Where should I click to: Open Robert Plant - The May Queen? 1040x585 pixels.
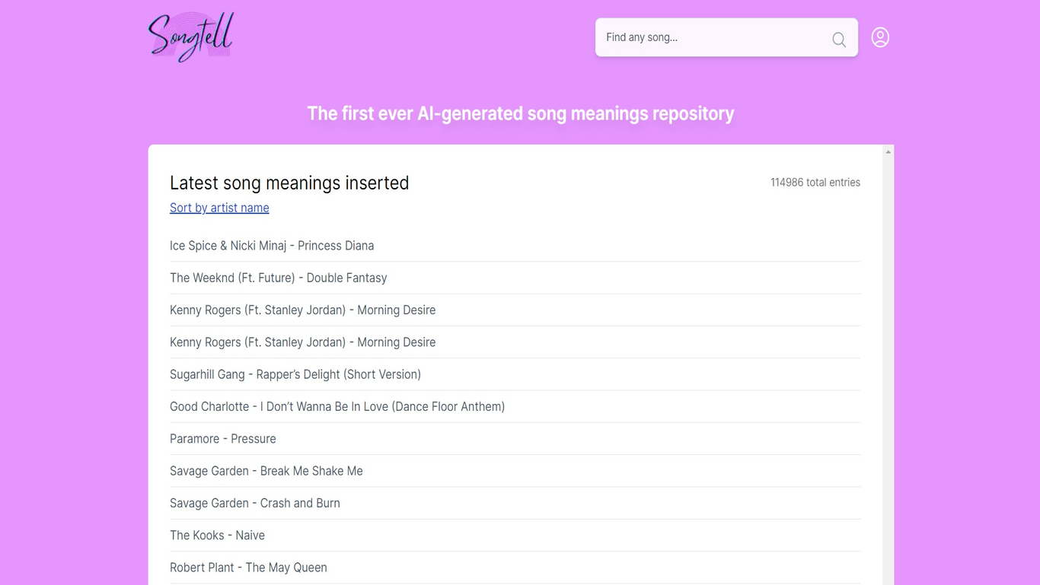point(248,568)
